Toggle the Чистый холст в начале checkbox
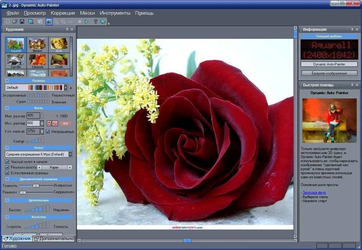The image size is (362, 250). [7, 162]
